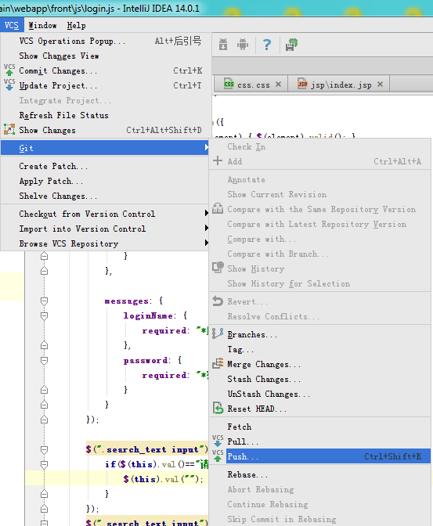This screenshot has width=433, height=526.
Task: Select Merge Changes in Git submenu
Action: point(320,364)
